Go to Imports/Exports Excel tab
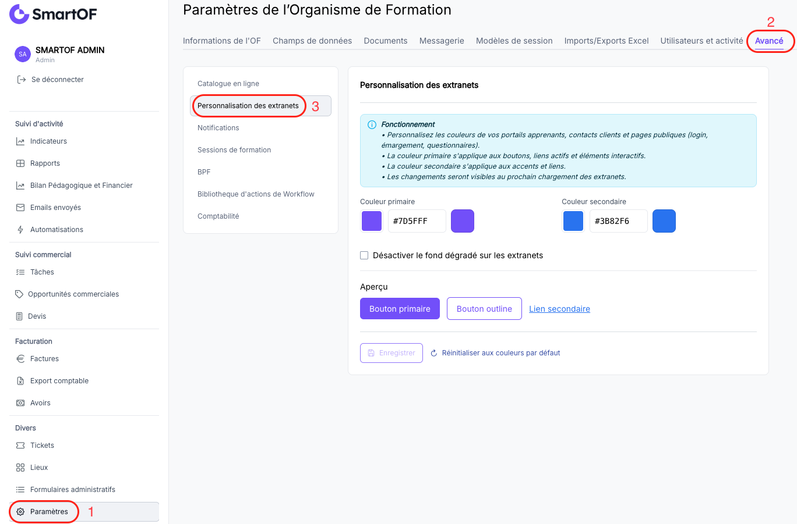 [x=606, y=41]
